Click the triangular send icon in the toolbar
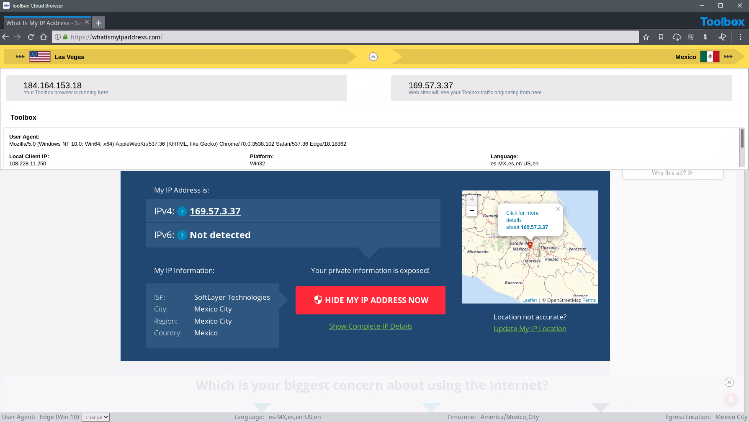The height and width of the screenshot is (422, 749). pos(722,37)
